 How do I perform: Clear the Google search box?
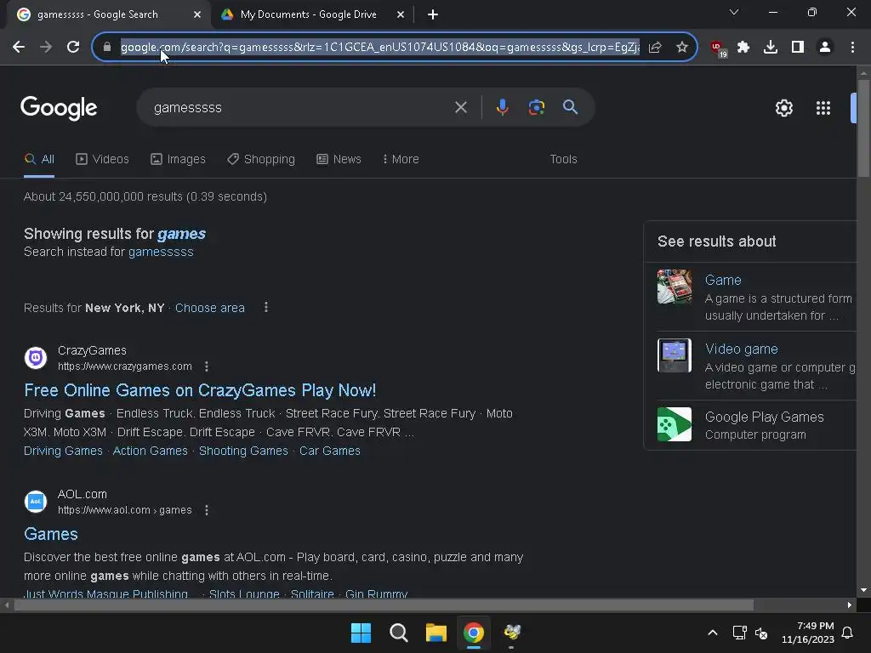tap(460, 107)
